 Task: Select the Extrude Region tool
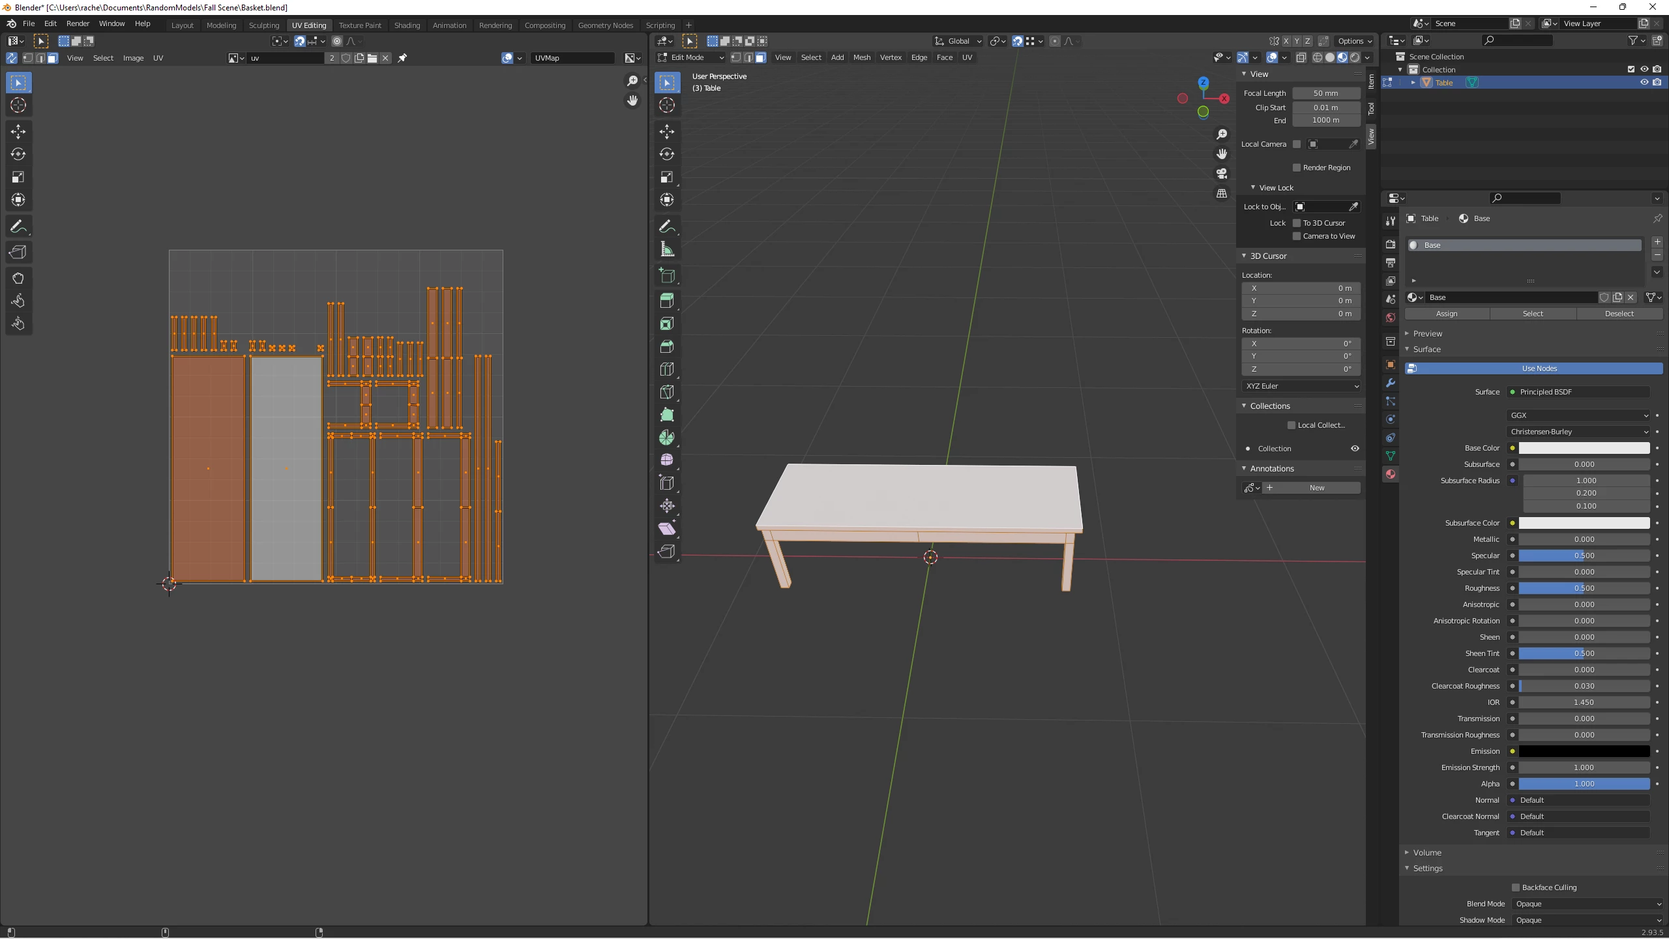pyautogui.click(x=666, y=301)
